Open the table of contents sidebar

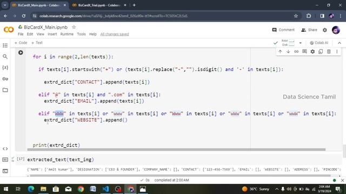click(x=5, y=45)
